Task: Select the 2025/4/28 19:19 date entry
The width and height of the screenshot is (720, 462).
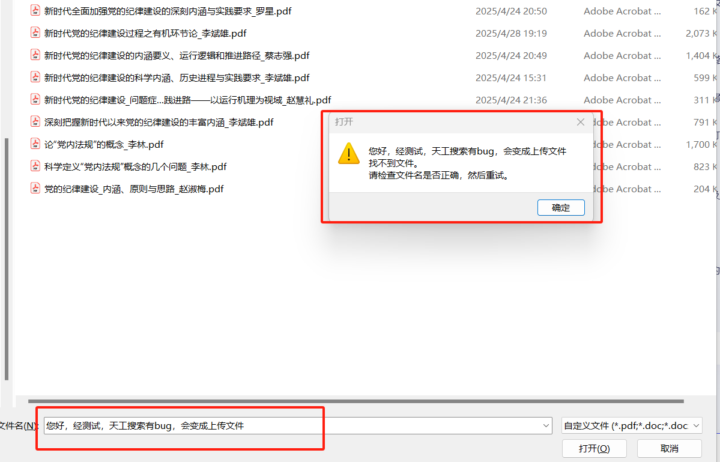Action: pos(511,33)
